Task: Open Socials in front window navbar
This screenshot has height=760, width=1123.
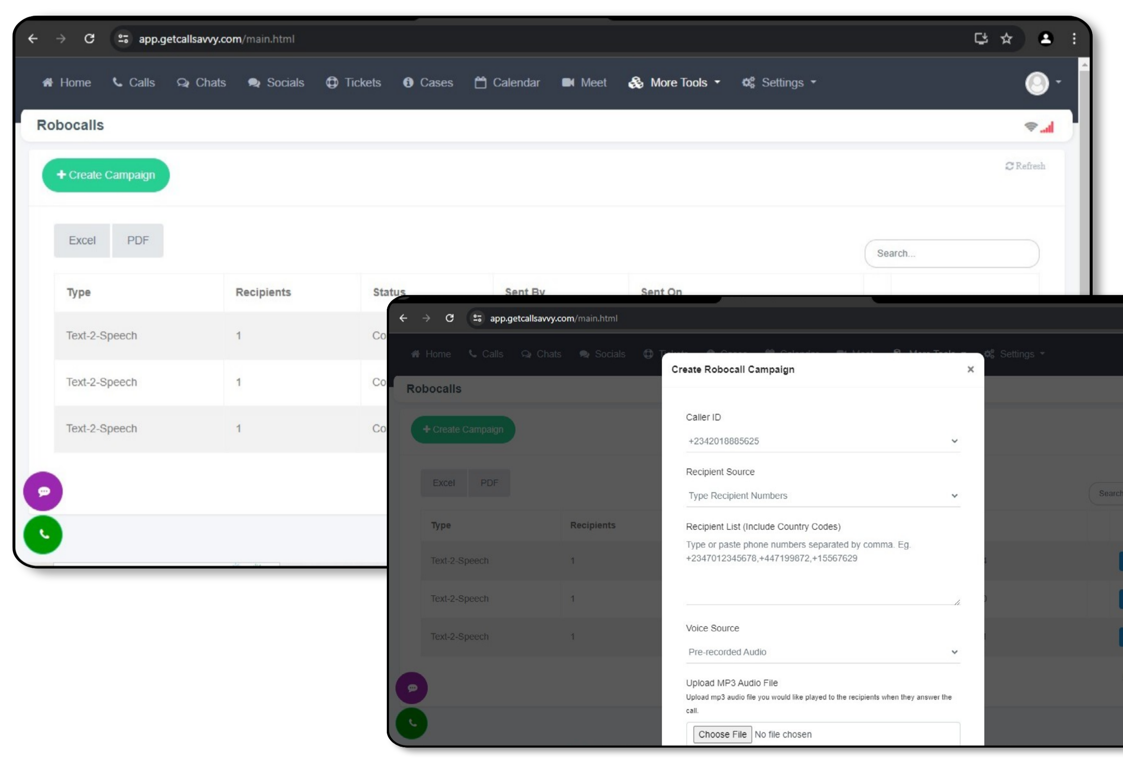Action: pyautogui.click(x=602, y=354)
